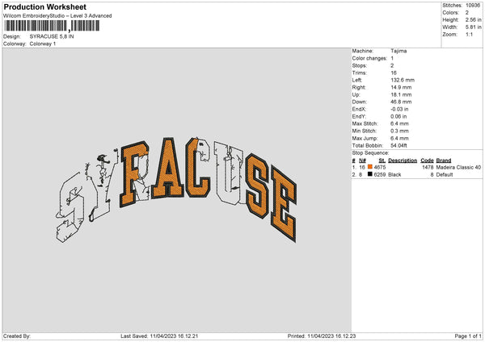The height and width of the screenshot is (342, 485).
Task: Click the 'St.' column header
Action: point(382,161)
